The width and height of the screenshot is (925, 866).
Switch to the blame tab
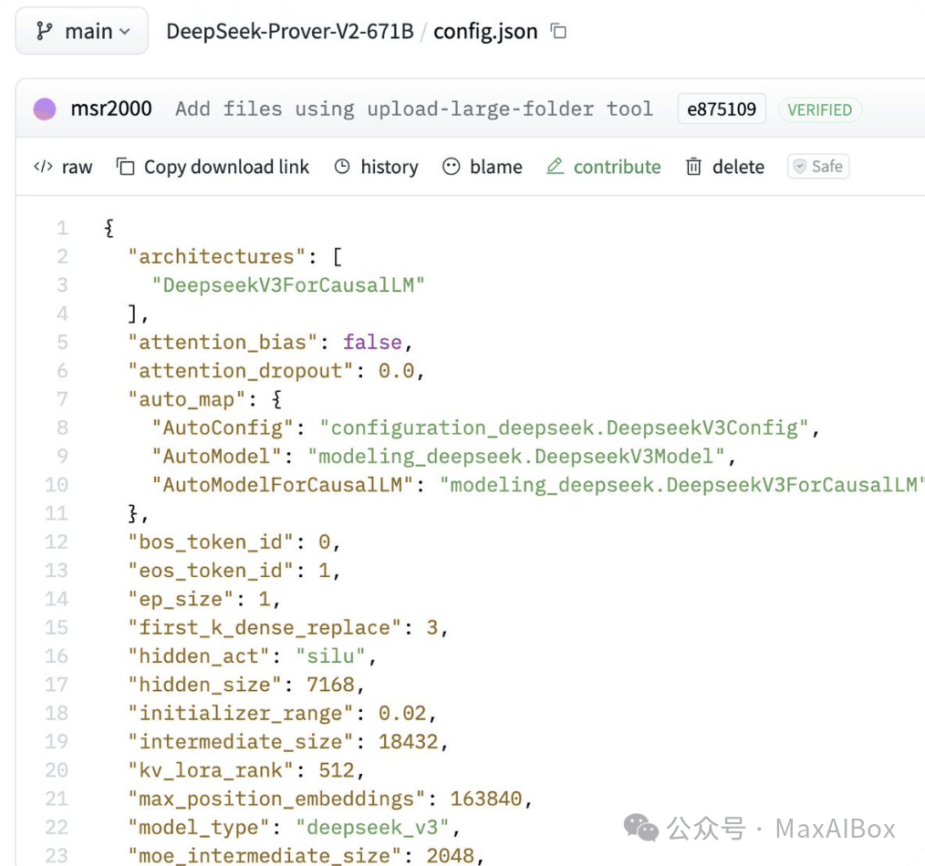click(495, 167)
